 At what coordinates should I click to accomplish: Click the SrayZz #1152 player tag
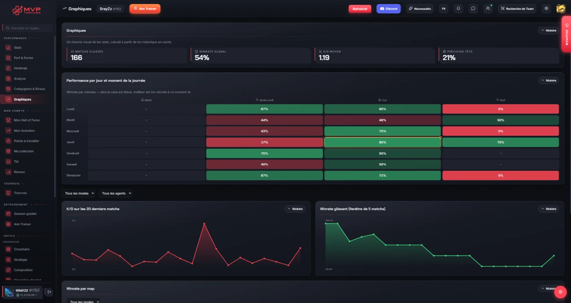point(111,9)
